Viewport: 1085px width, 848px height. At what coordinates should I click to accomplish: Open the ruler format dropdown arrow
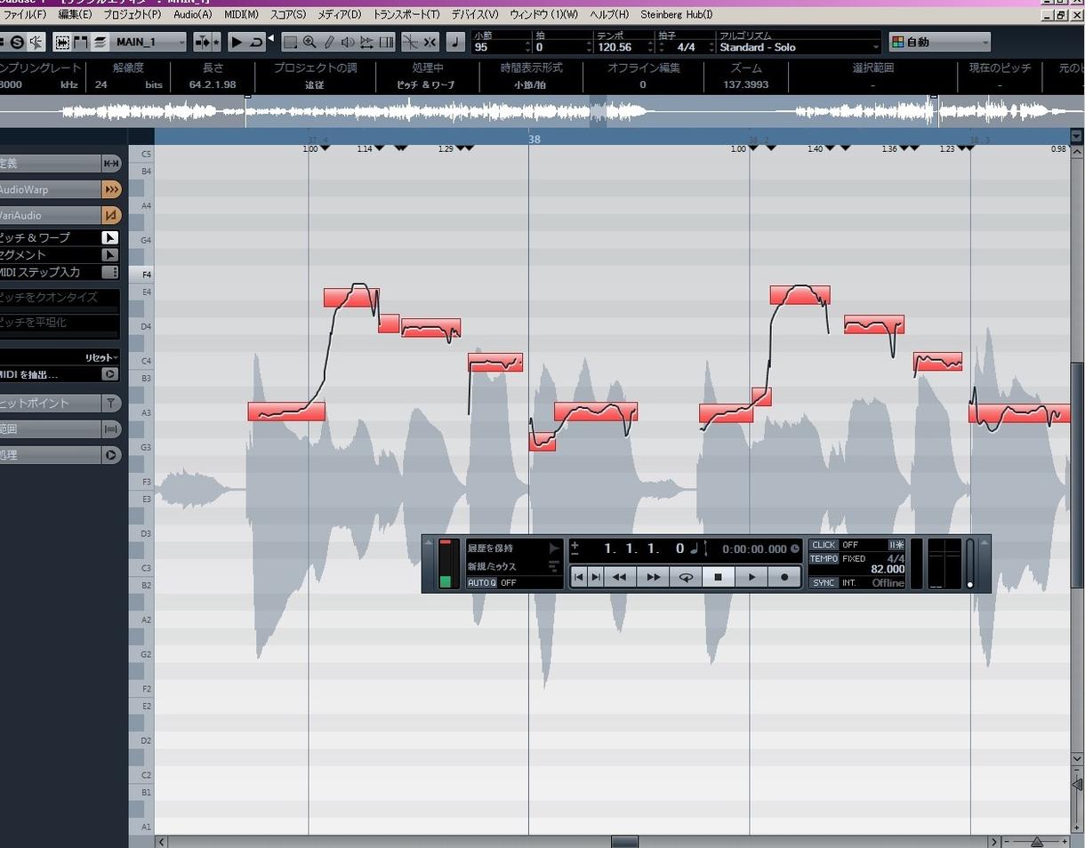(x=1077, y=137)
